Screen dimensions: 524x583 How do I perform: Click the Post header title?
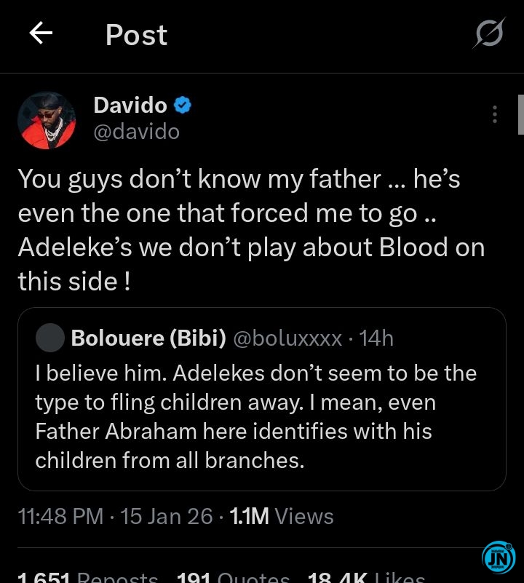tap(136, 35)
